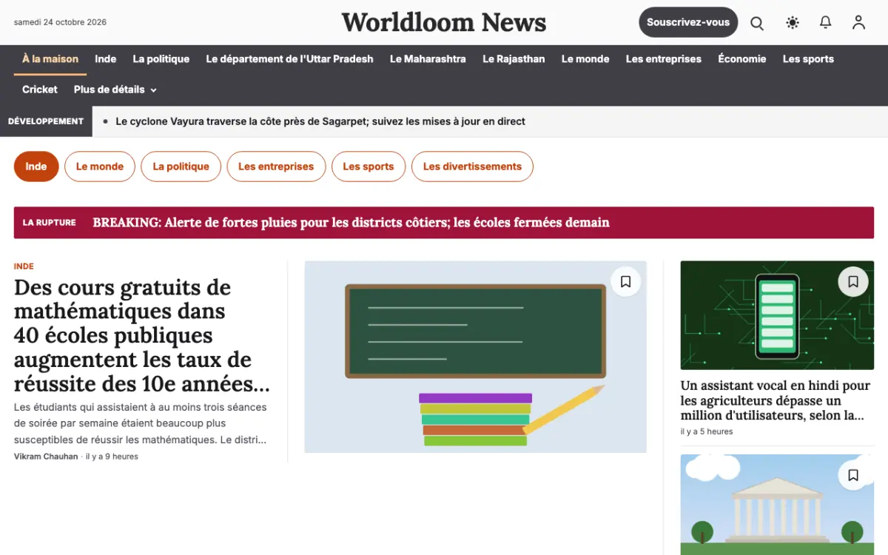Bookmark the courthouse building article
The width and height of the screenshot is (888, 555).
point(853,475)
